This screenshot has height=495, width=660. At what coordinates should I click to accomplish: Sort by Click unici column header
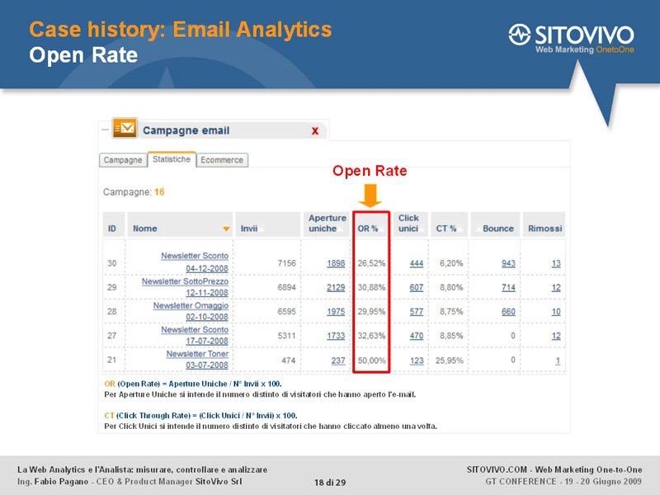(408, 223)
